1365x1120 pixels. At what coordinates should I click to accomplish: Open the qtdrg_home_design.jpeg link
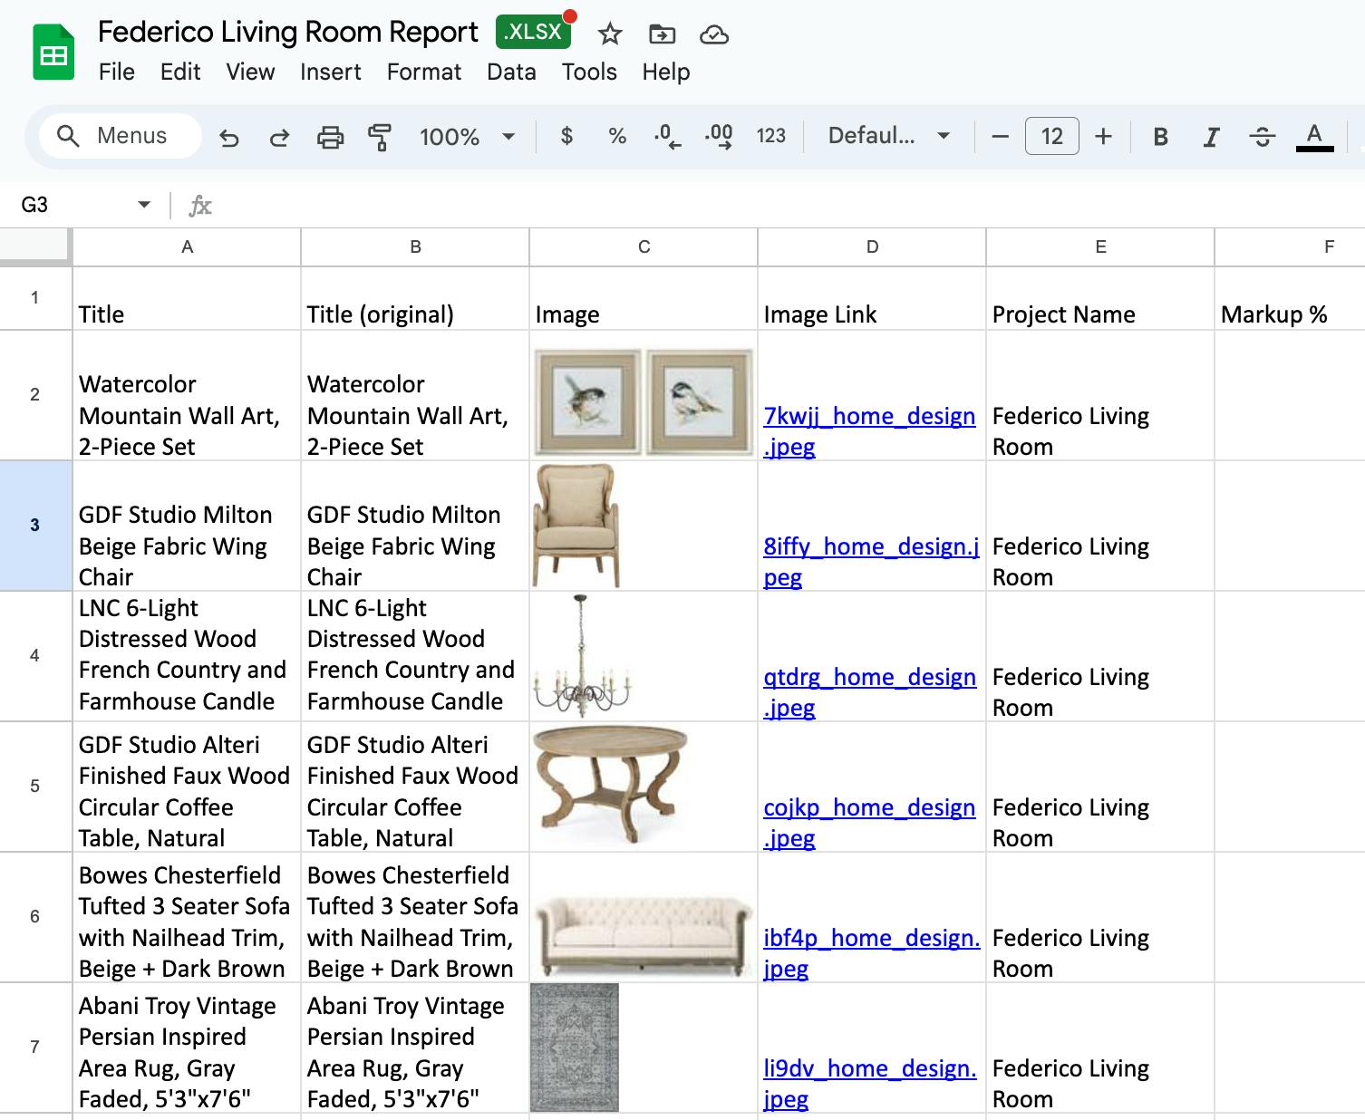[x=869, y=692]
